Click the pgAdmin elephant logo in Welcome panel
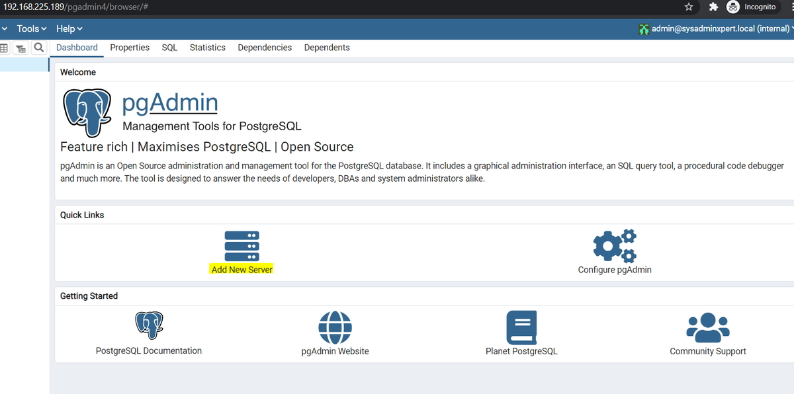Viewport: 794px width, 394px height. [87, 112]
